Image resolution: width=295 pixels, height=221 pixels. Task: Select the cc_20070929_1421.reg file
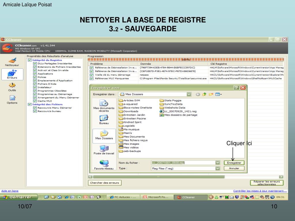[178, 111]
